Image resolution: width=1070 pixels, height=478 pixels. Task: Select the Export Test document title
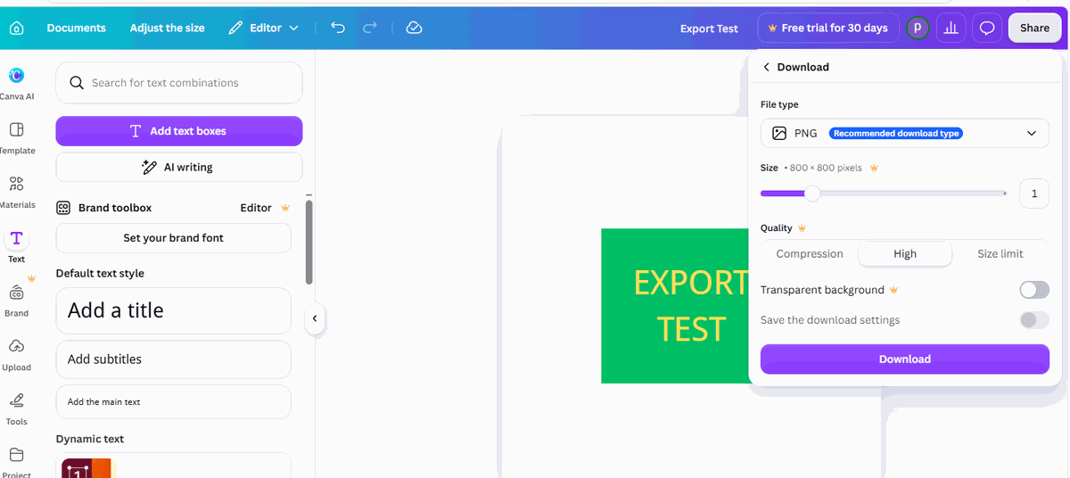[x=709, y=29]
